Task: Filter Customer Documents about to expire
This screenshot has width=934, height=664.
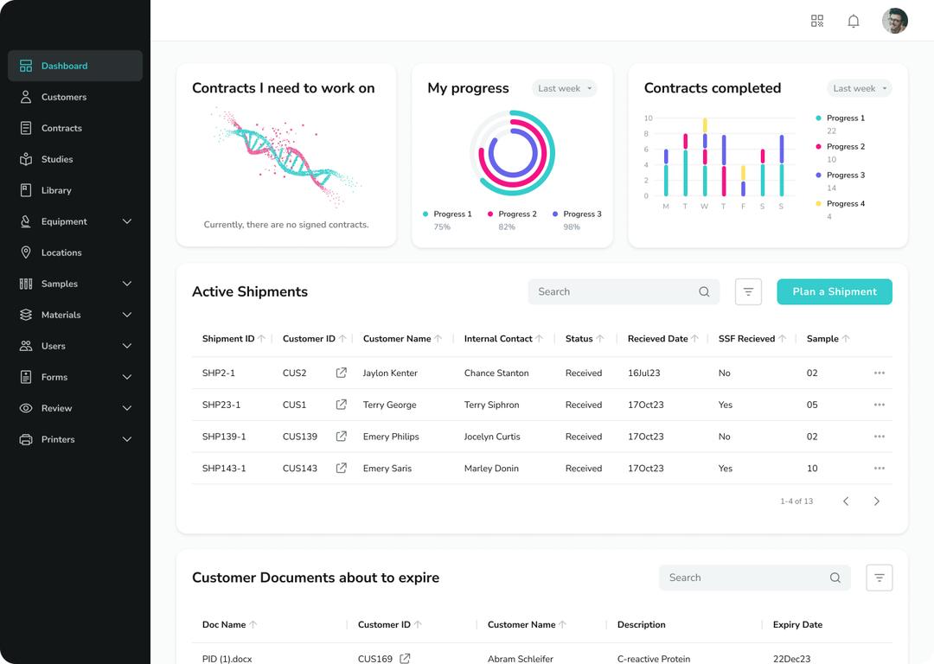Action: (x=880, y=578)
